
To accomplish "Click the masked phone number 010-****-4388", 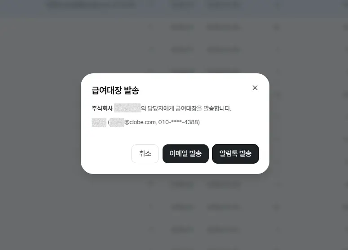I will coord(178,122).
